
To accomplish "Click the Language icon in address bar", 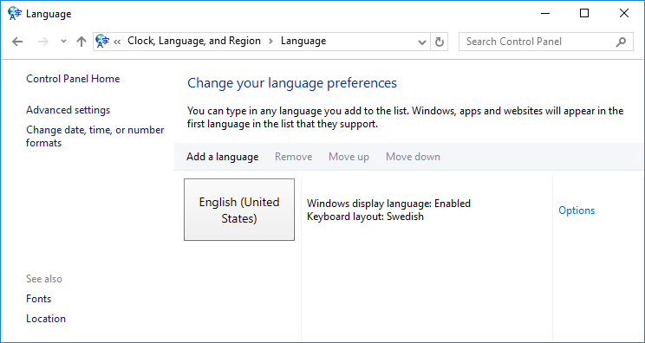I will click(102, 41).
